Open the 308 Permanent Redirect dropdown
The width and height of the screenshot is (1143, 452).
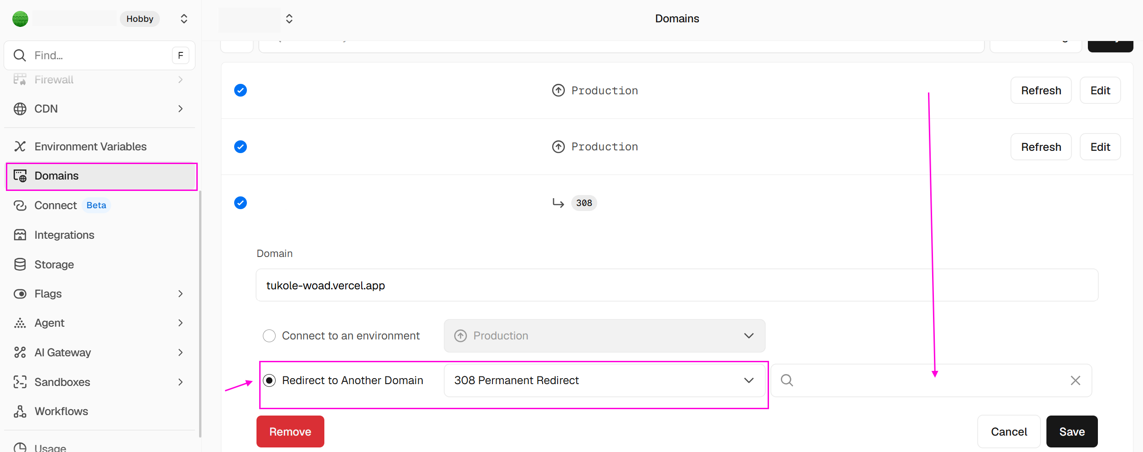[604, 380]
